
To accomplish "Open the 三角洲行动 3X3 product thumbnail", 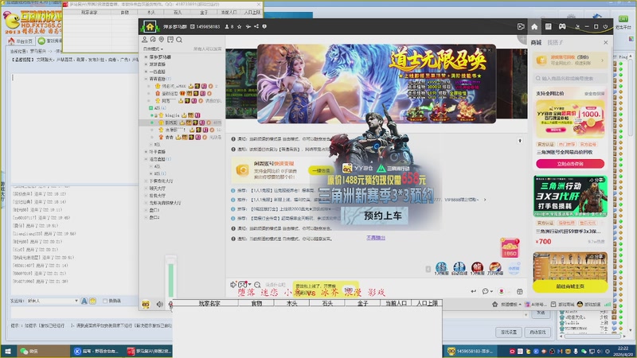I will (570, 197).
